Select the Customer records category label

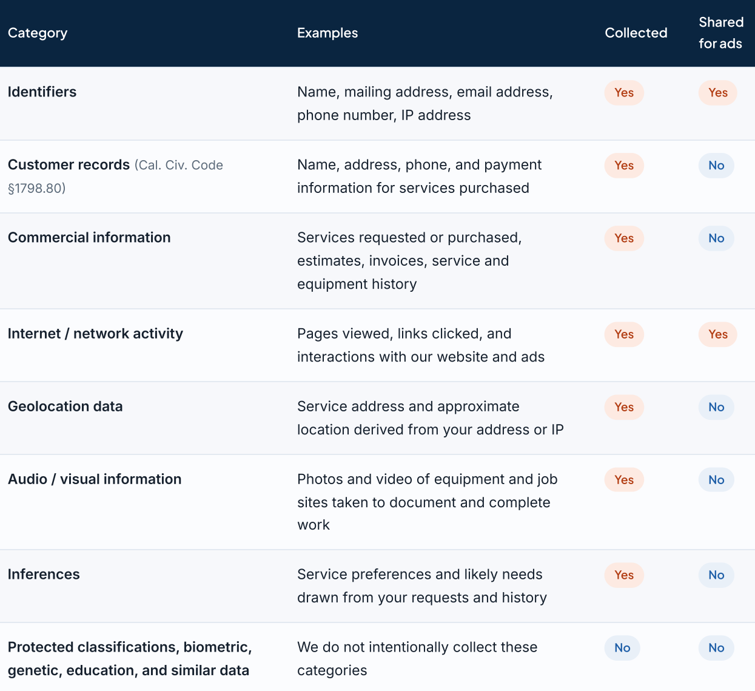coord(69,164)
